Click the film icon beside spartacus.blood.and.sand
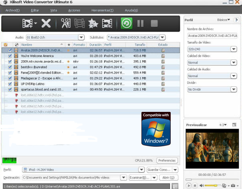242x189 pixels. tap(16, 90)
